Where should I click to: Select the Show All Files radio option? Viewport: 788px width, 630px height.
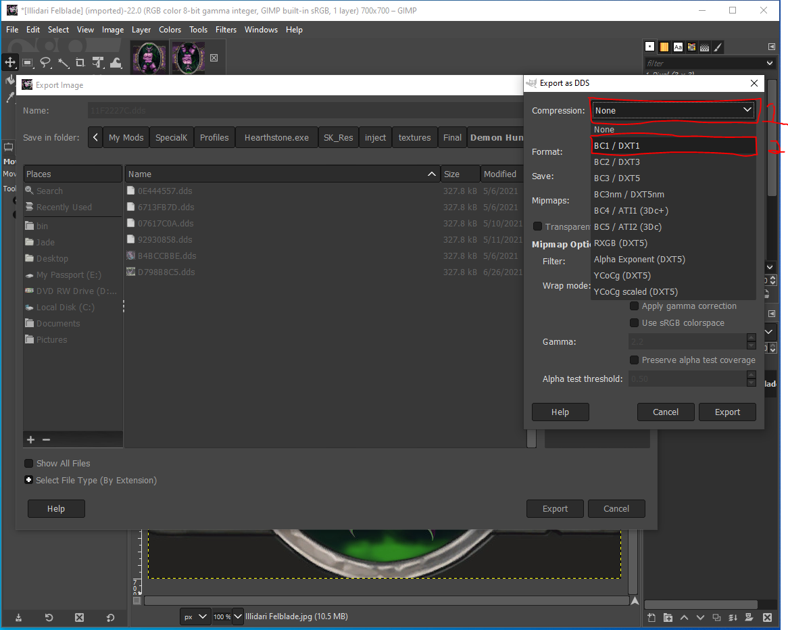tap(28, 463)
